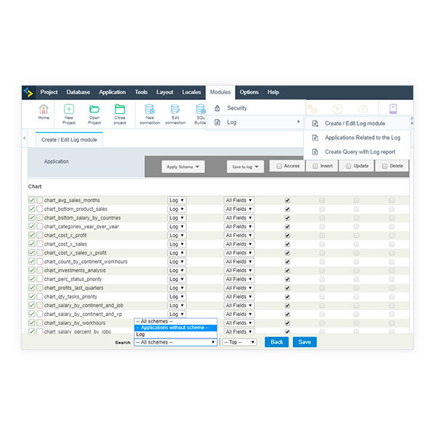This screenshot has height=435, width=435.
Task: Tick the Insert header checkbox
Action: (x=315, y=166)
